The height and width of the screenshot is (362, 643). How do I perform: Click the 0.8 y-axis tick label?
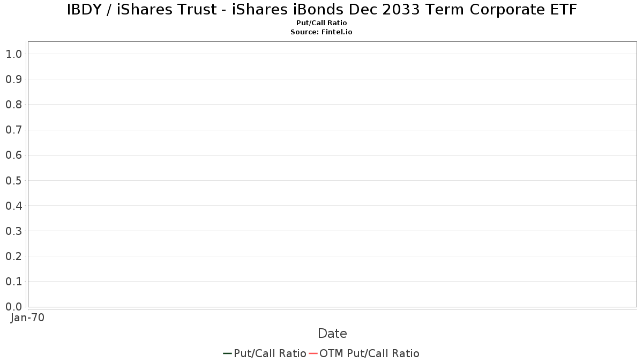click(13, 105)
